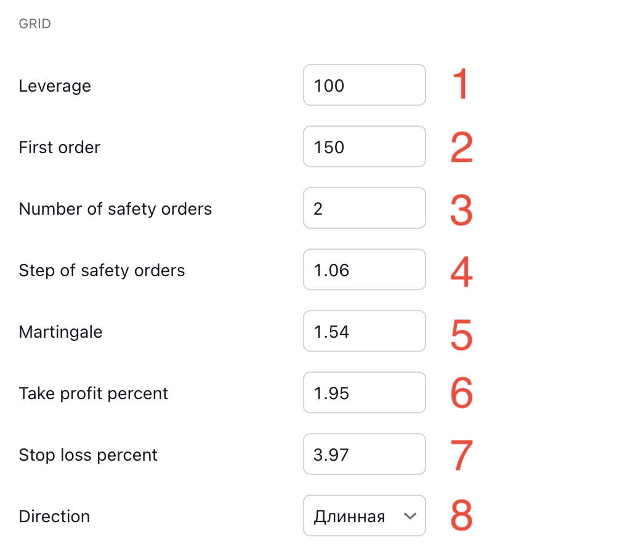Click the Step of safety orders field
This screenshot has width=638, height=545.
pyautogui.click(x=364, y=269)
